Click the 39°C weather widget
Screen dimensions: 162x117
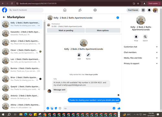point(127,114)
